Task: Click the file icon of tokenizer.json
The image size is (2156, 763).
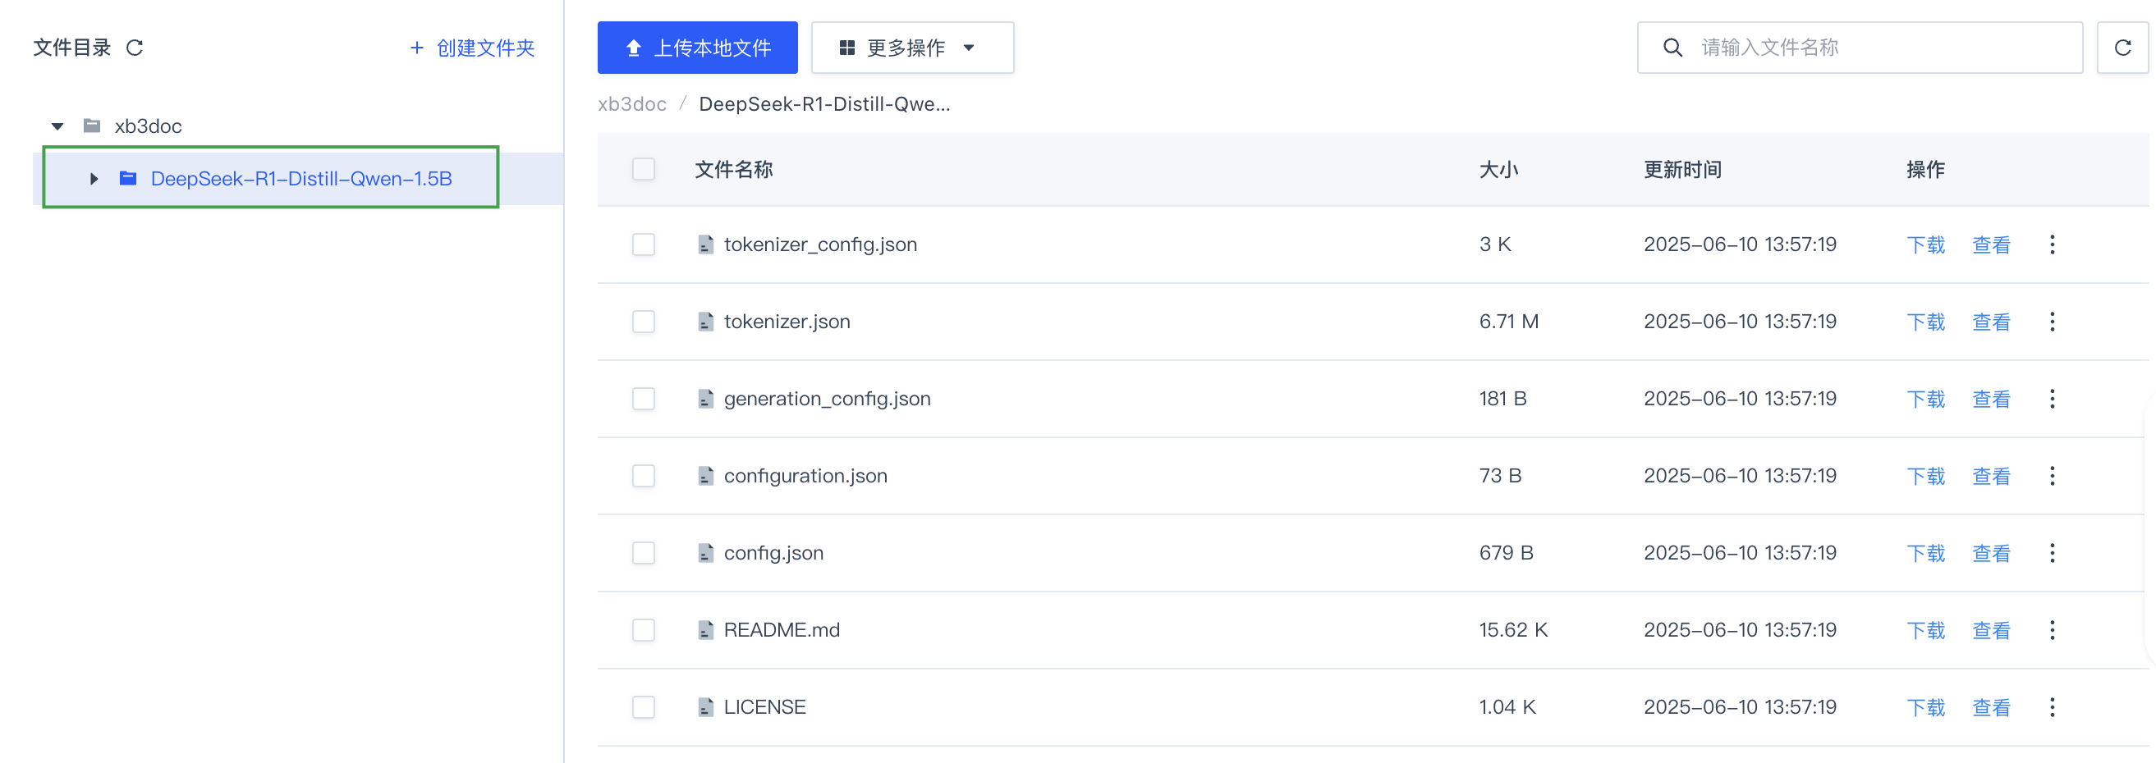Action: [705, 322]
